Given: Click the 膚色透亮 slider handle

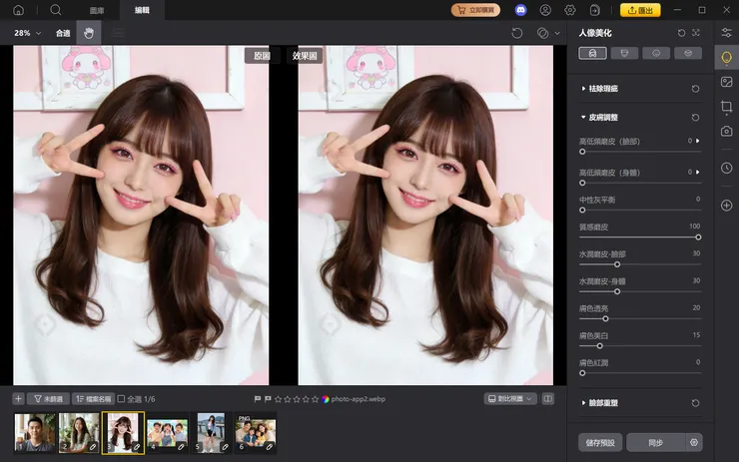Looking at the screenshot, I should 605,319.
